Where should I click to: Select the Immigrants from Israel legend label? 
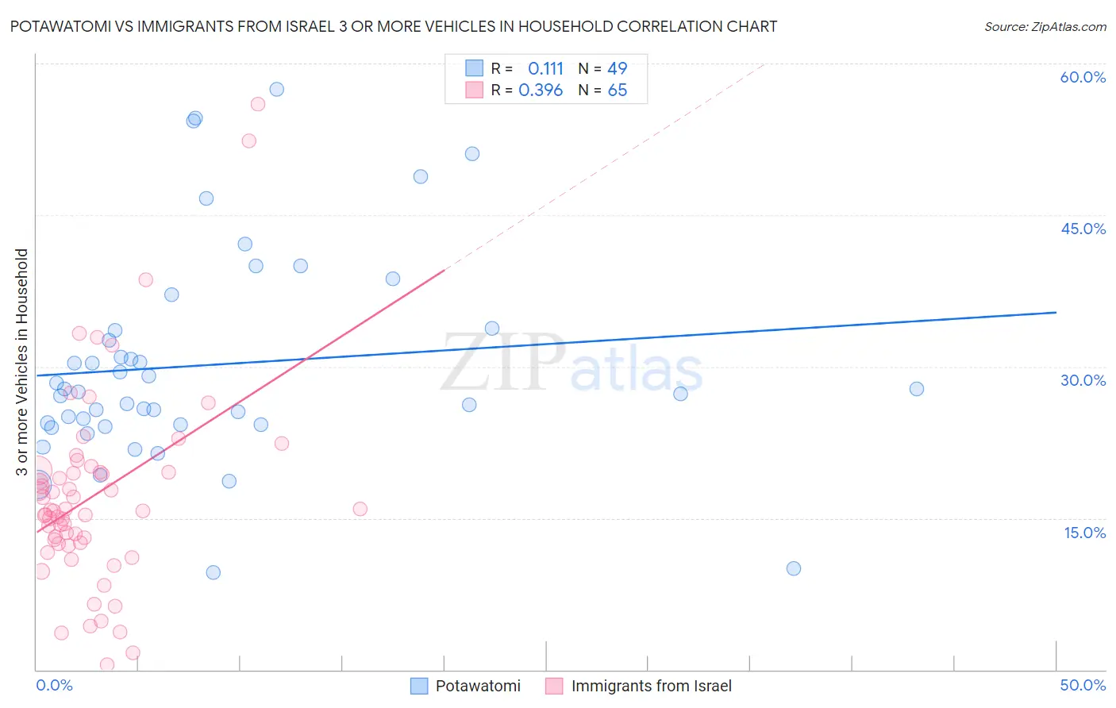(x=652, y=686)
